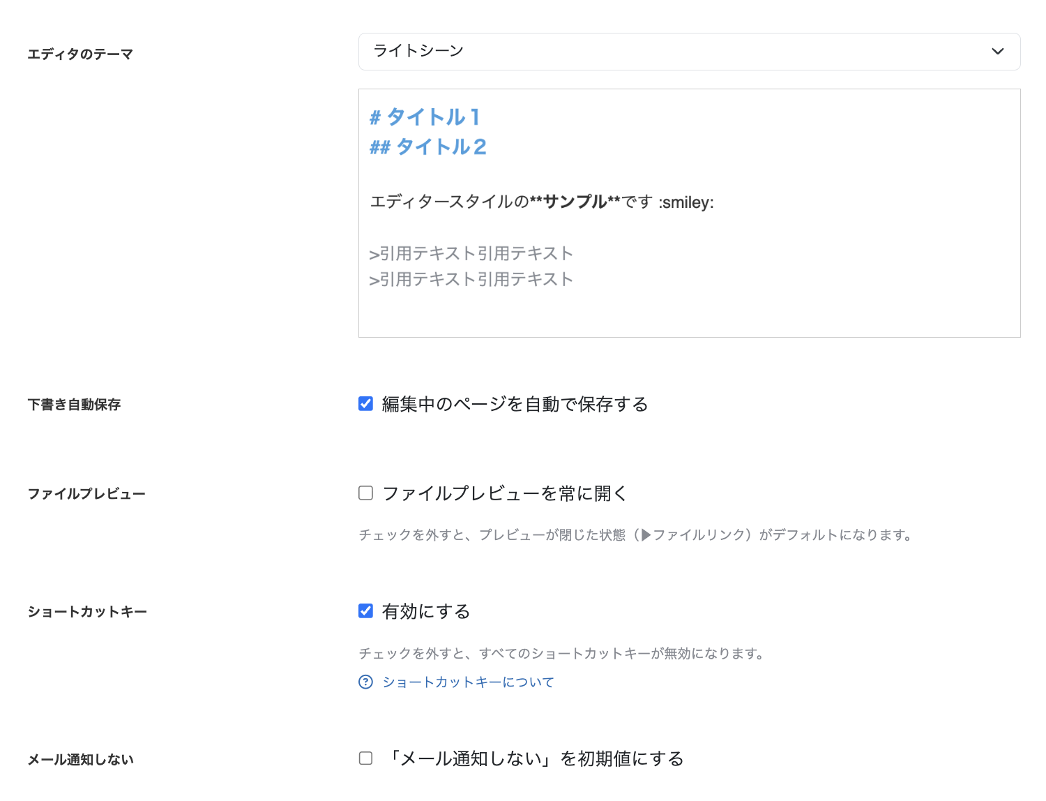The height and width of the screenshot is (801, 1046).
Task: Click the # タイトル1 heading in preview
Action: point(425,117)
